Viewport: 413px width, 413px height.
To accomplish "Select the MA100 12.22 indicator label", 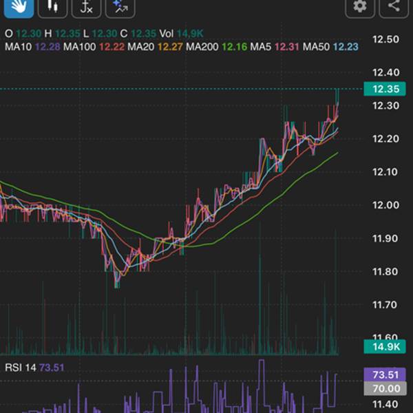I will [x=94, y=47].
